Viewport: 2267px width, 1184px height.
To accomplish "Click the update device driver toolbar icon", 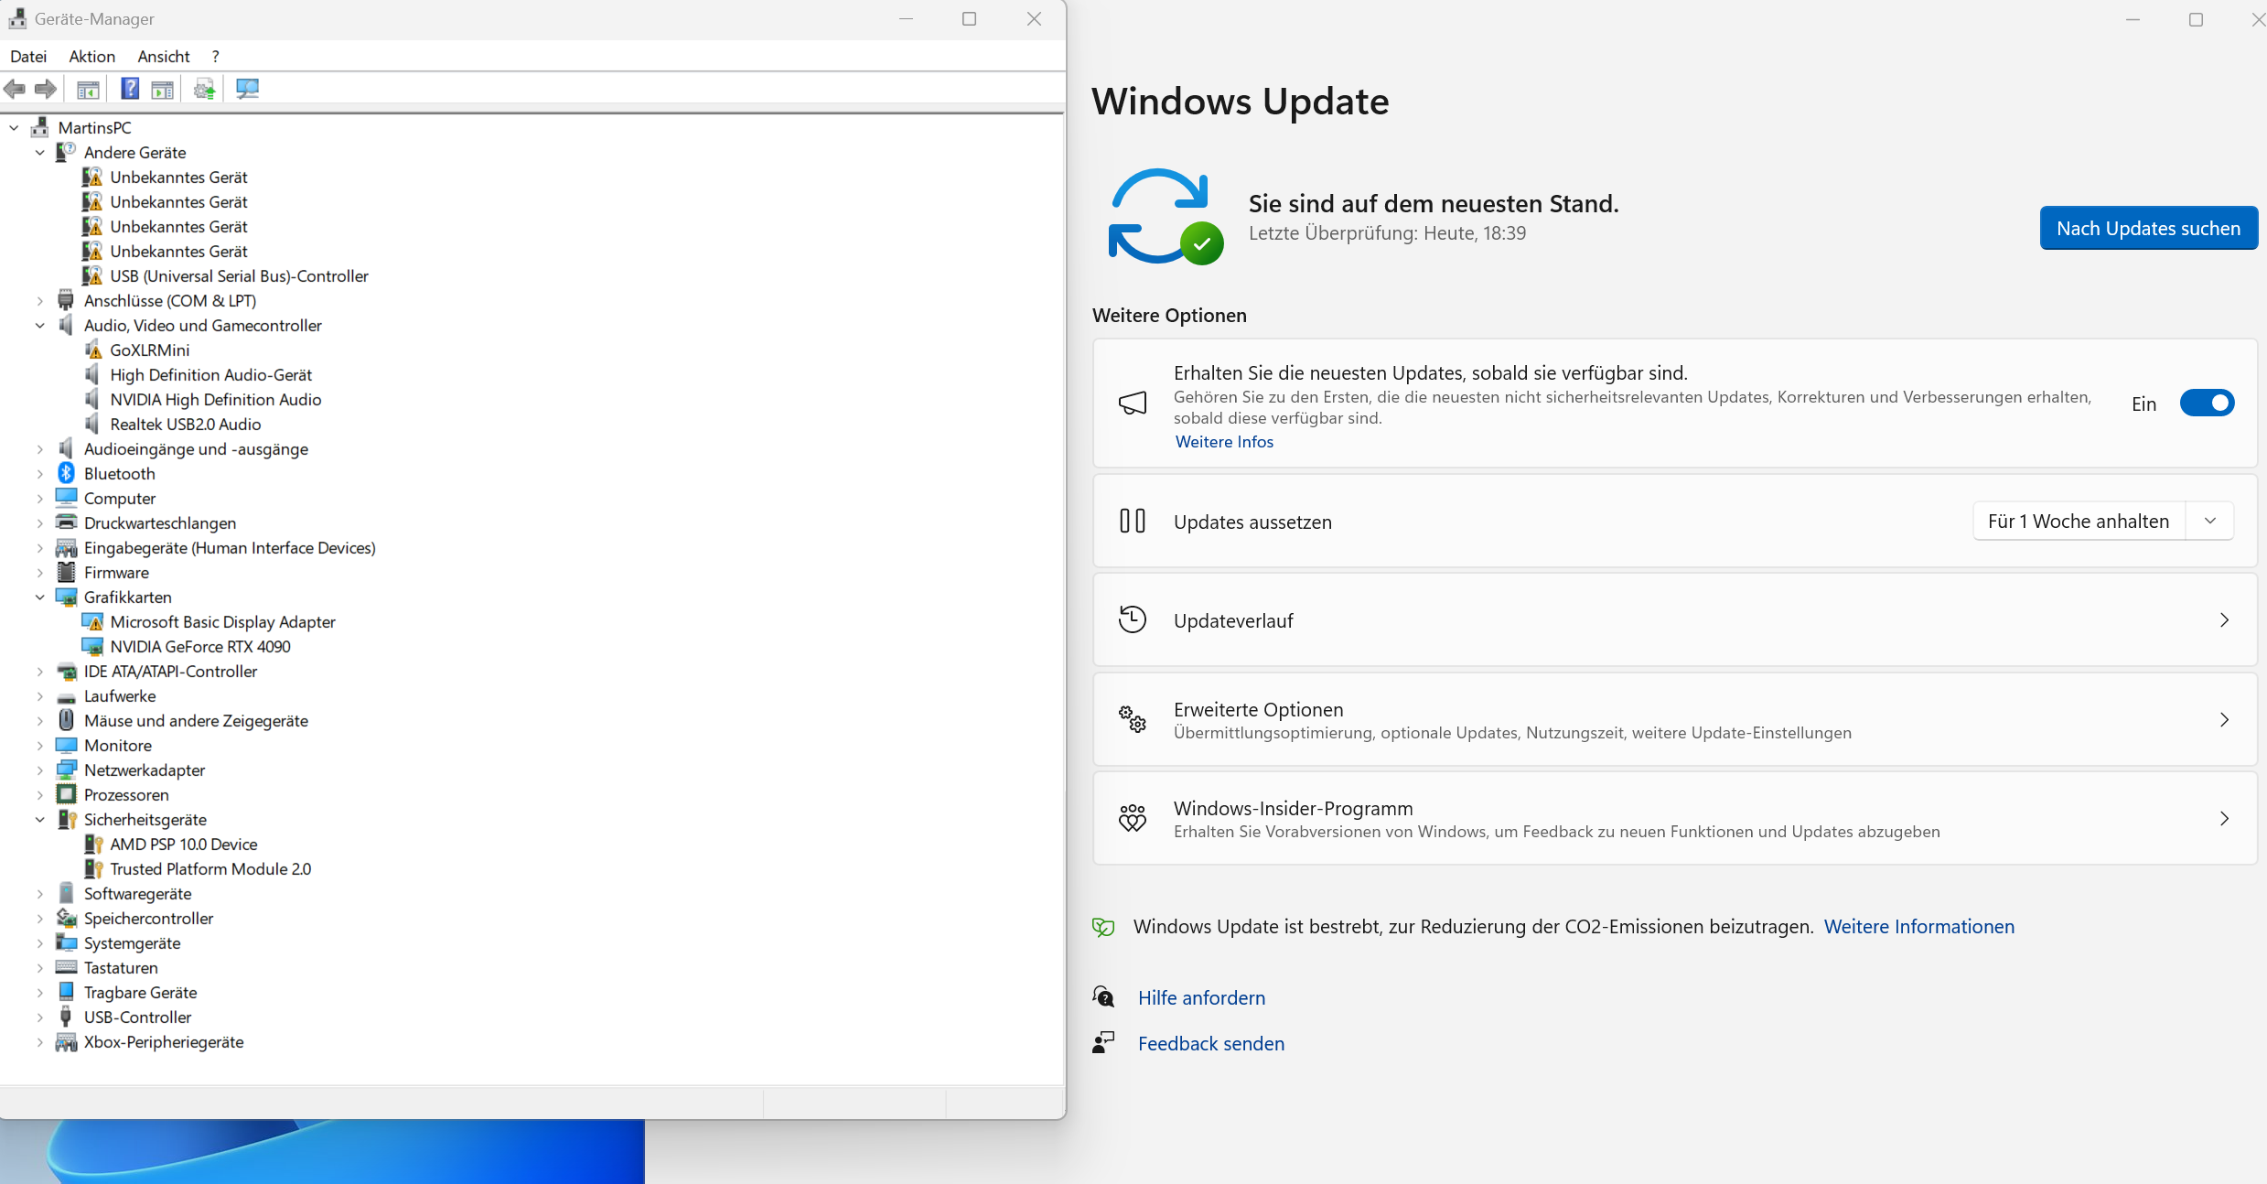I will click(204, 89).
